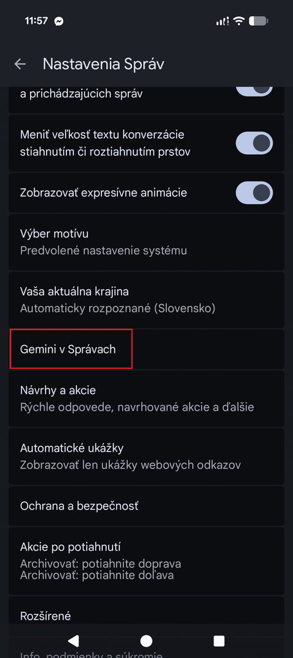Open Výber motívu theme selection
Image resolution: width=293 pixels, height=658 pixels.
146,242
